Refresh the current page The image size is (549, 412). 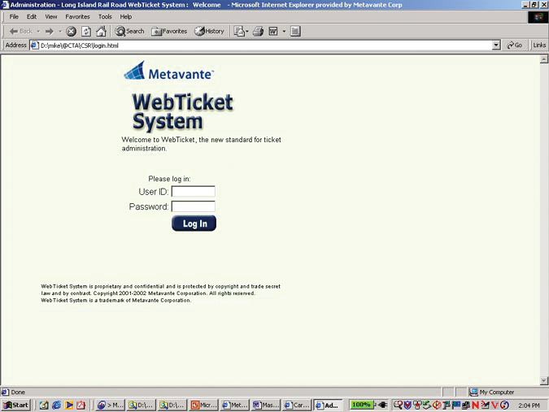click(x=86, y=32)
